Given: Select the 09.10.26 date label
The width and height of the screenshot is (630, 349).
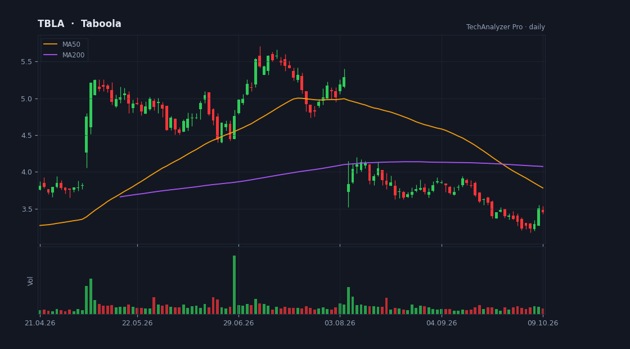Looking at the screenshot, I should (x=543, y=323).
